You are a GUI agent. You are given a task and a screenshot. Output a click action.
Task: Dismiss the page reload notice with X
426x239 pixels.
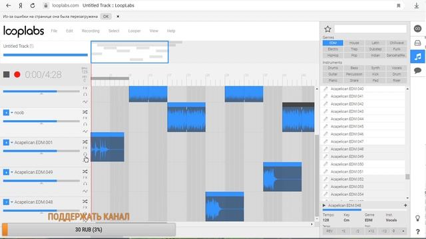pos(118,17)
